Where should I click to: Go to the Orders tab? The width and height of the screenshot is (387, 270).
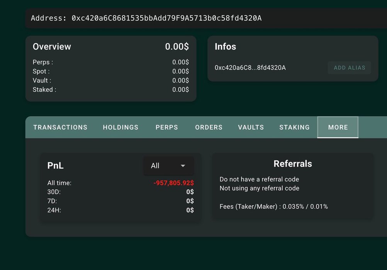(x=209, y=127)
